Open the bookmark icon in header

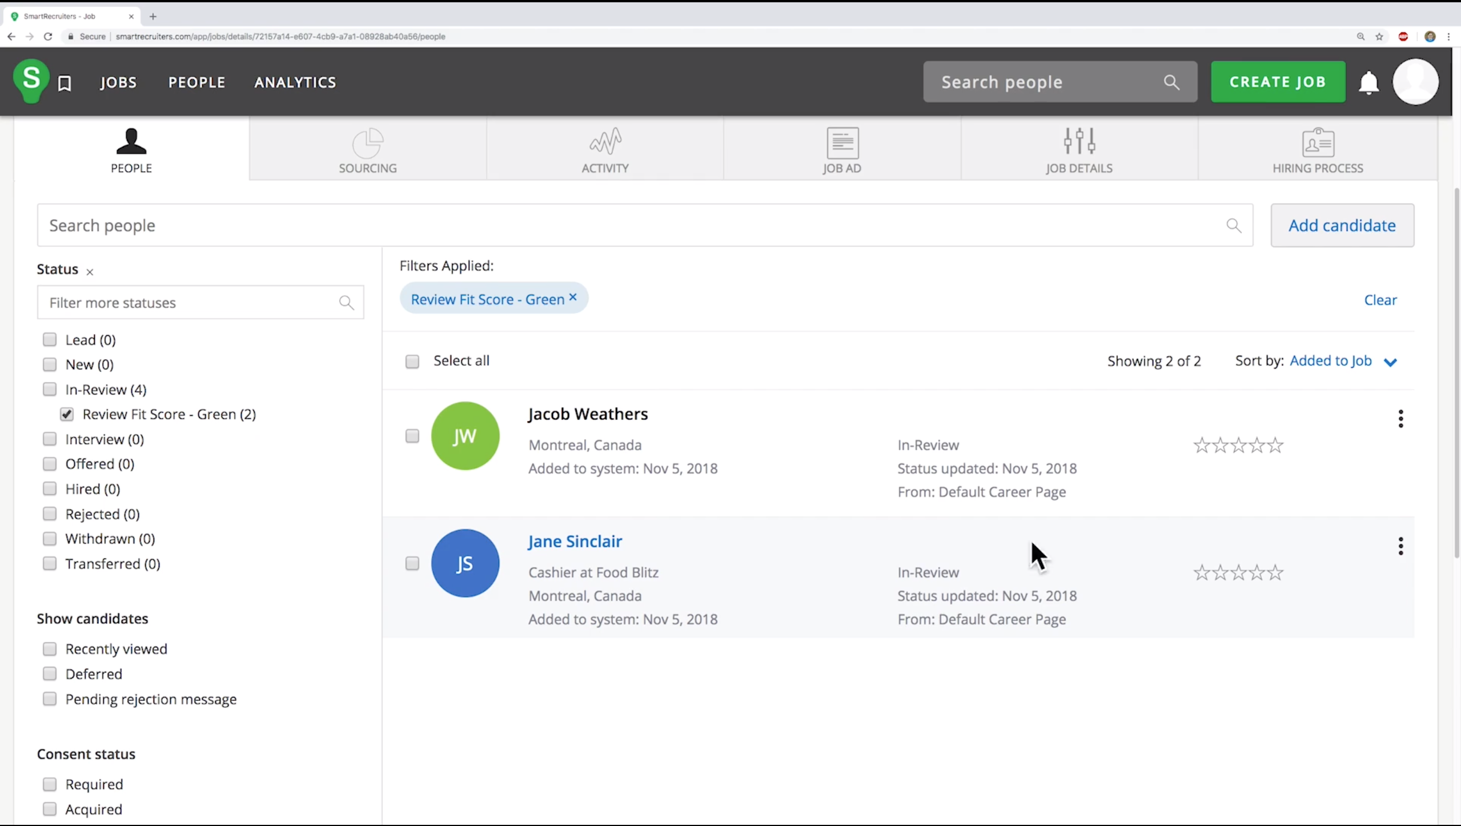pos(65,83)
